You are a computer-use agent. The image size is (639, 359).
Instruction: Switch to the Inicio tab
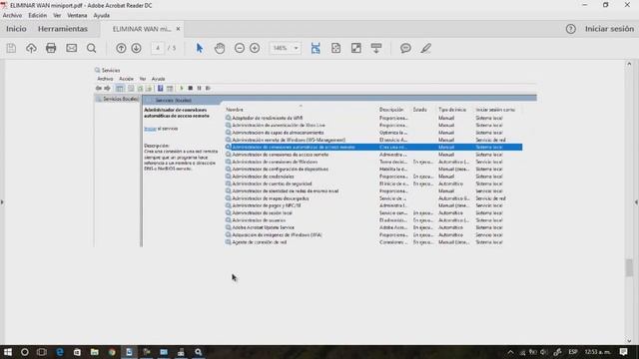[16, 29]
